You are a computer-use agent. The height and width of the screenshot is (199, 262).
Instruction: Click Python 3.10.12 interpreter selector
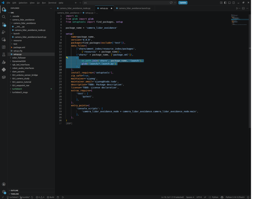[x=235, y=197]
